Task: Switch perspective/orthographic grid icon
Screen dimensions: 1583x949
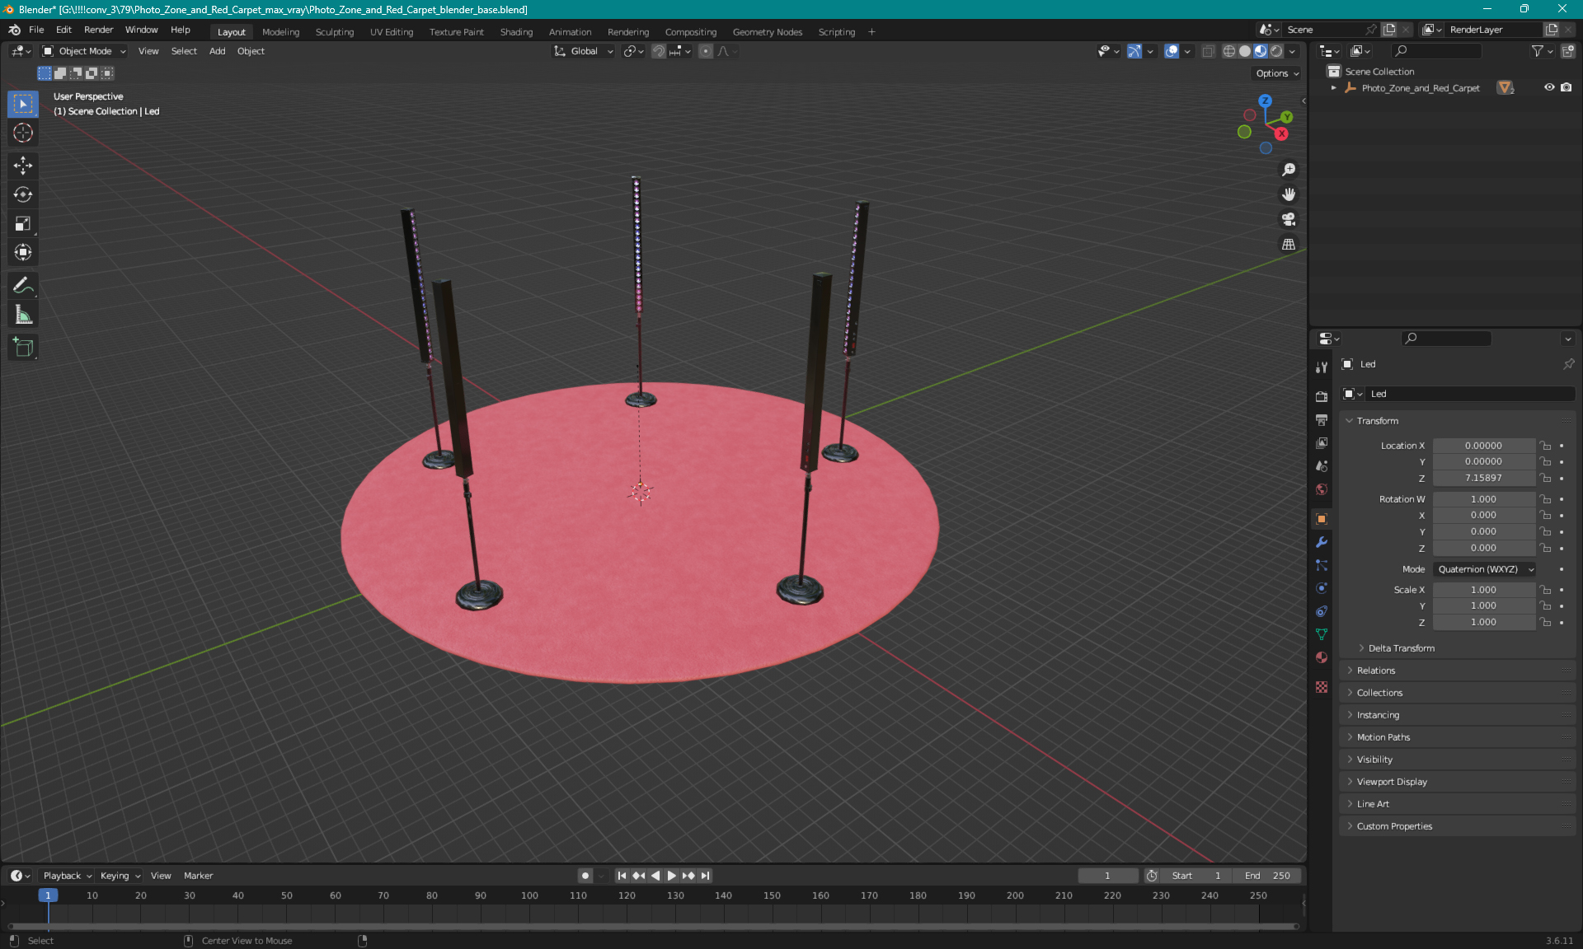Action: 1289,244
